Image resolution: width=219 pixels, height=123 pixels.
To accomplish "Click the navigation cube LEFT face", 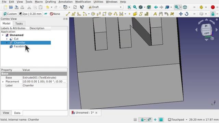I will [x=207, y=33].
